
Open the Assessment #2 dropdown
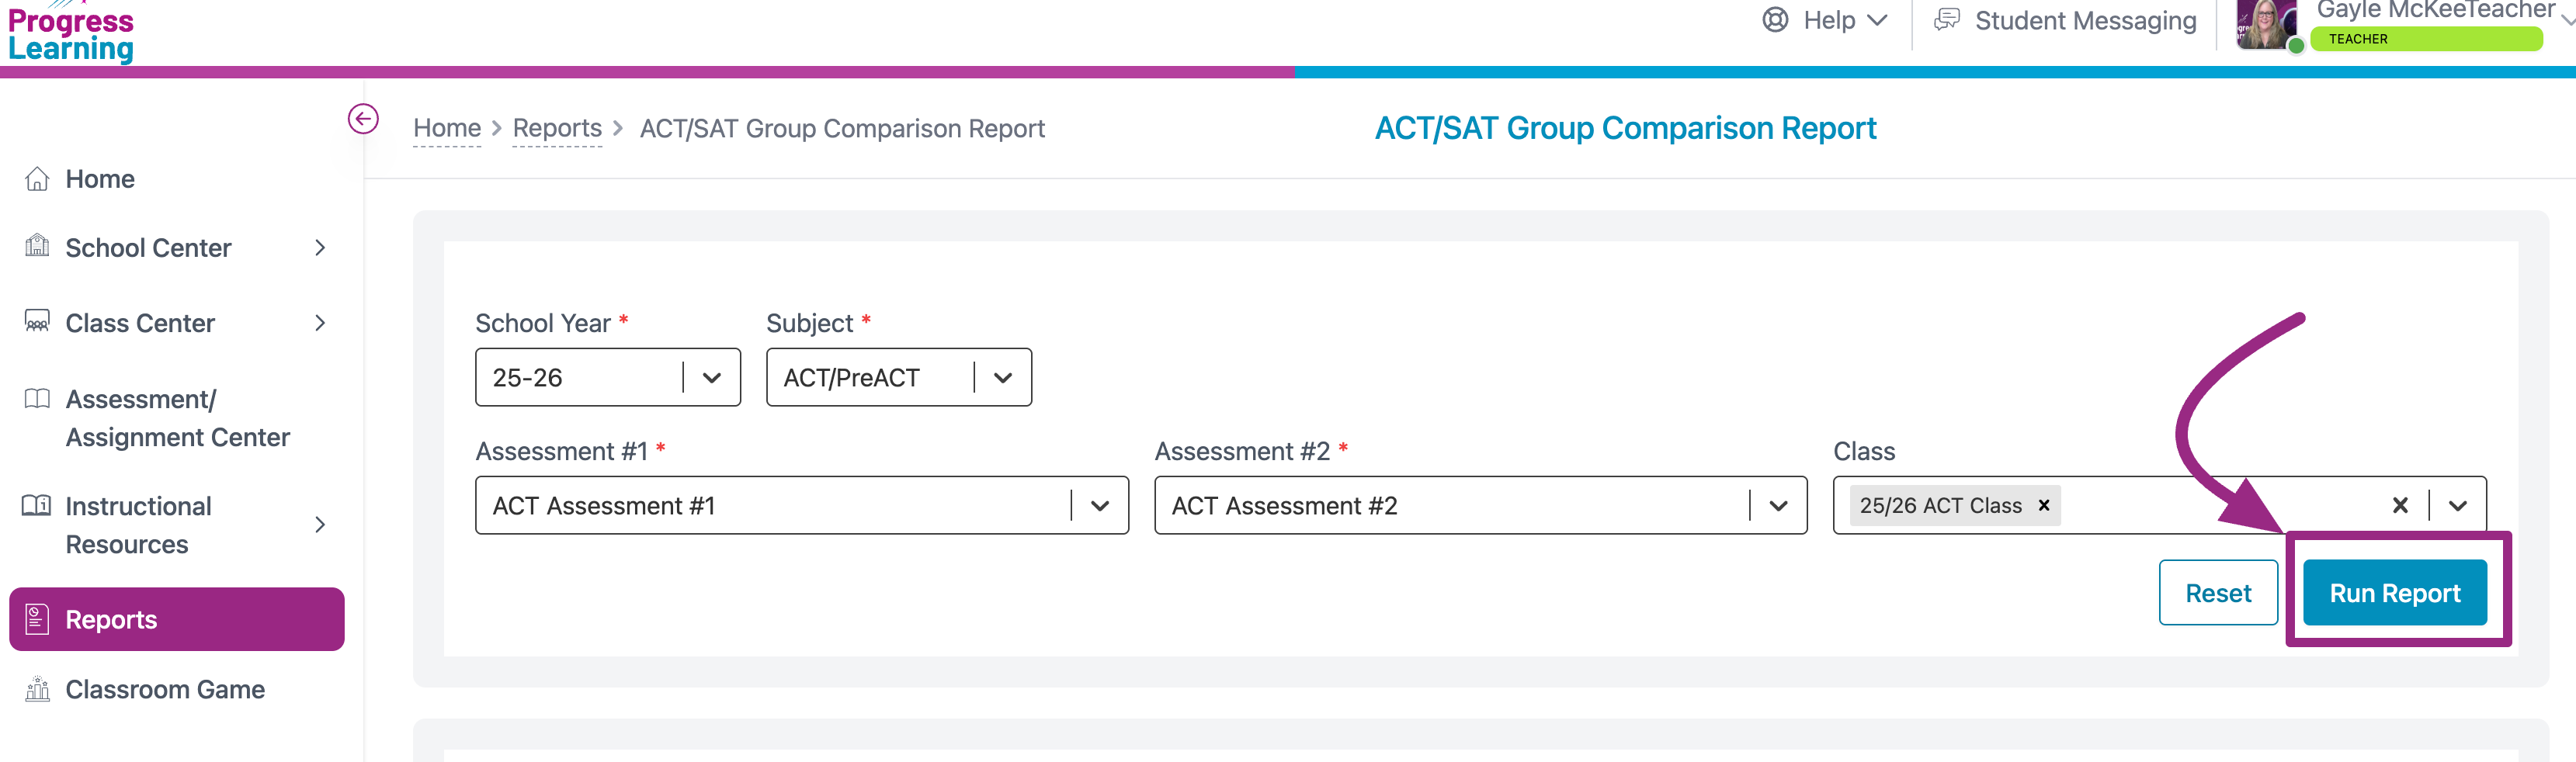(x=1777, y=505)
